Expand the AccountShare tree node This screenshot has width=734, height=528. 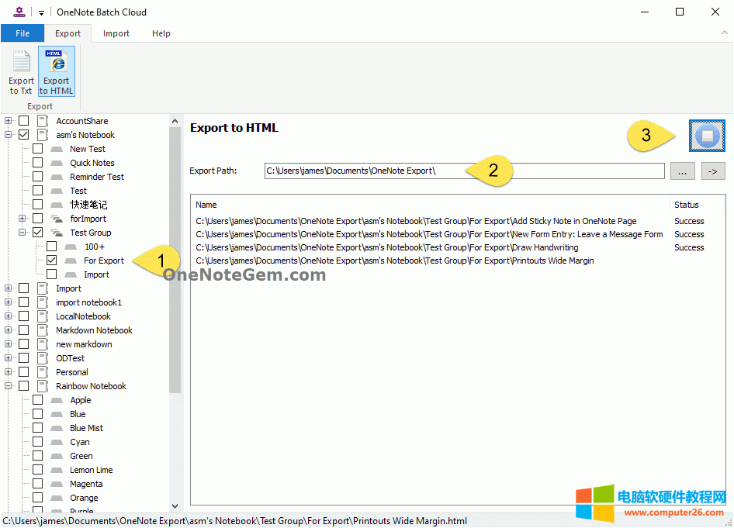[x=8, y=120]
